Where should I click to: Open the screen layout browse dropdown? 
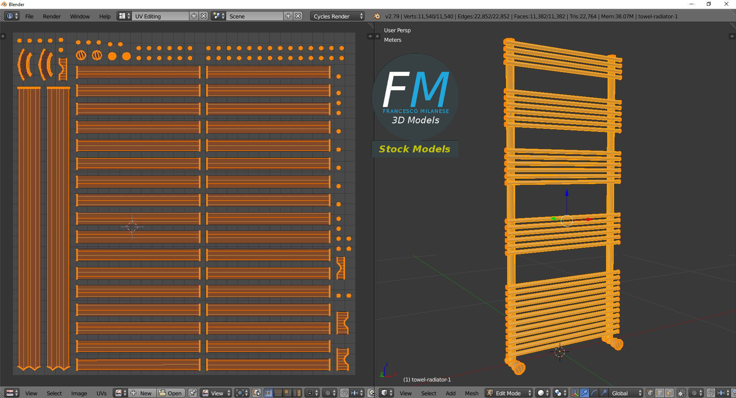[125, 16]
